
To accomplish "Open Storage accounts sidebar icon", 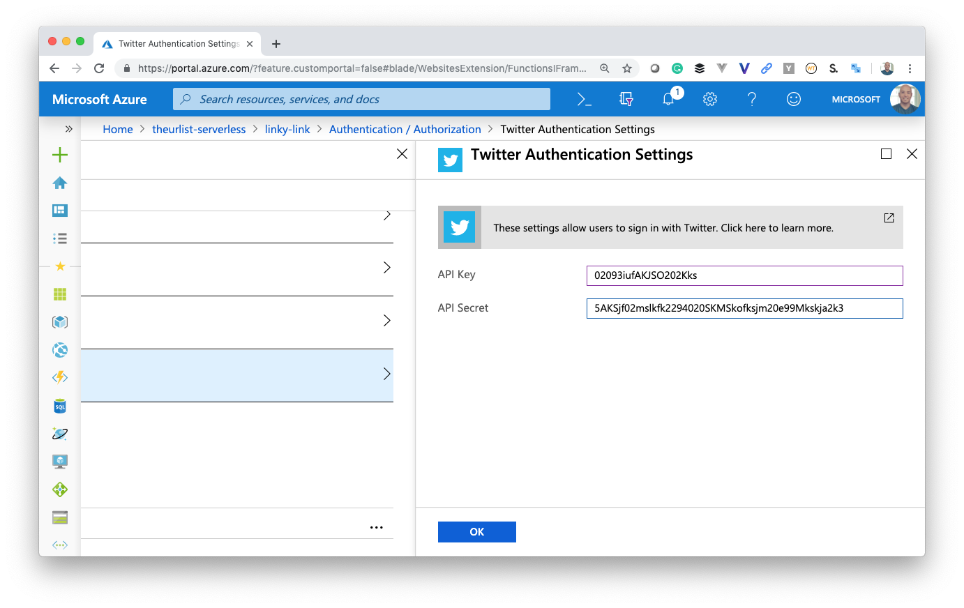I will coord(60,517).
